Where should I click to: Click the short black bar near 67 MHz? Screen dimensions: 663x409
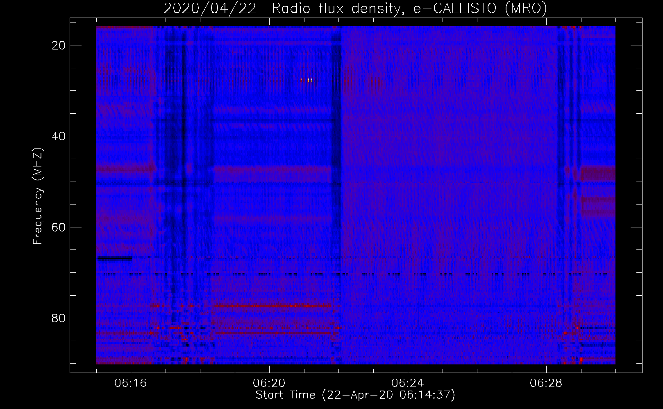click(114, 258)
